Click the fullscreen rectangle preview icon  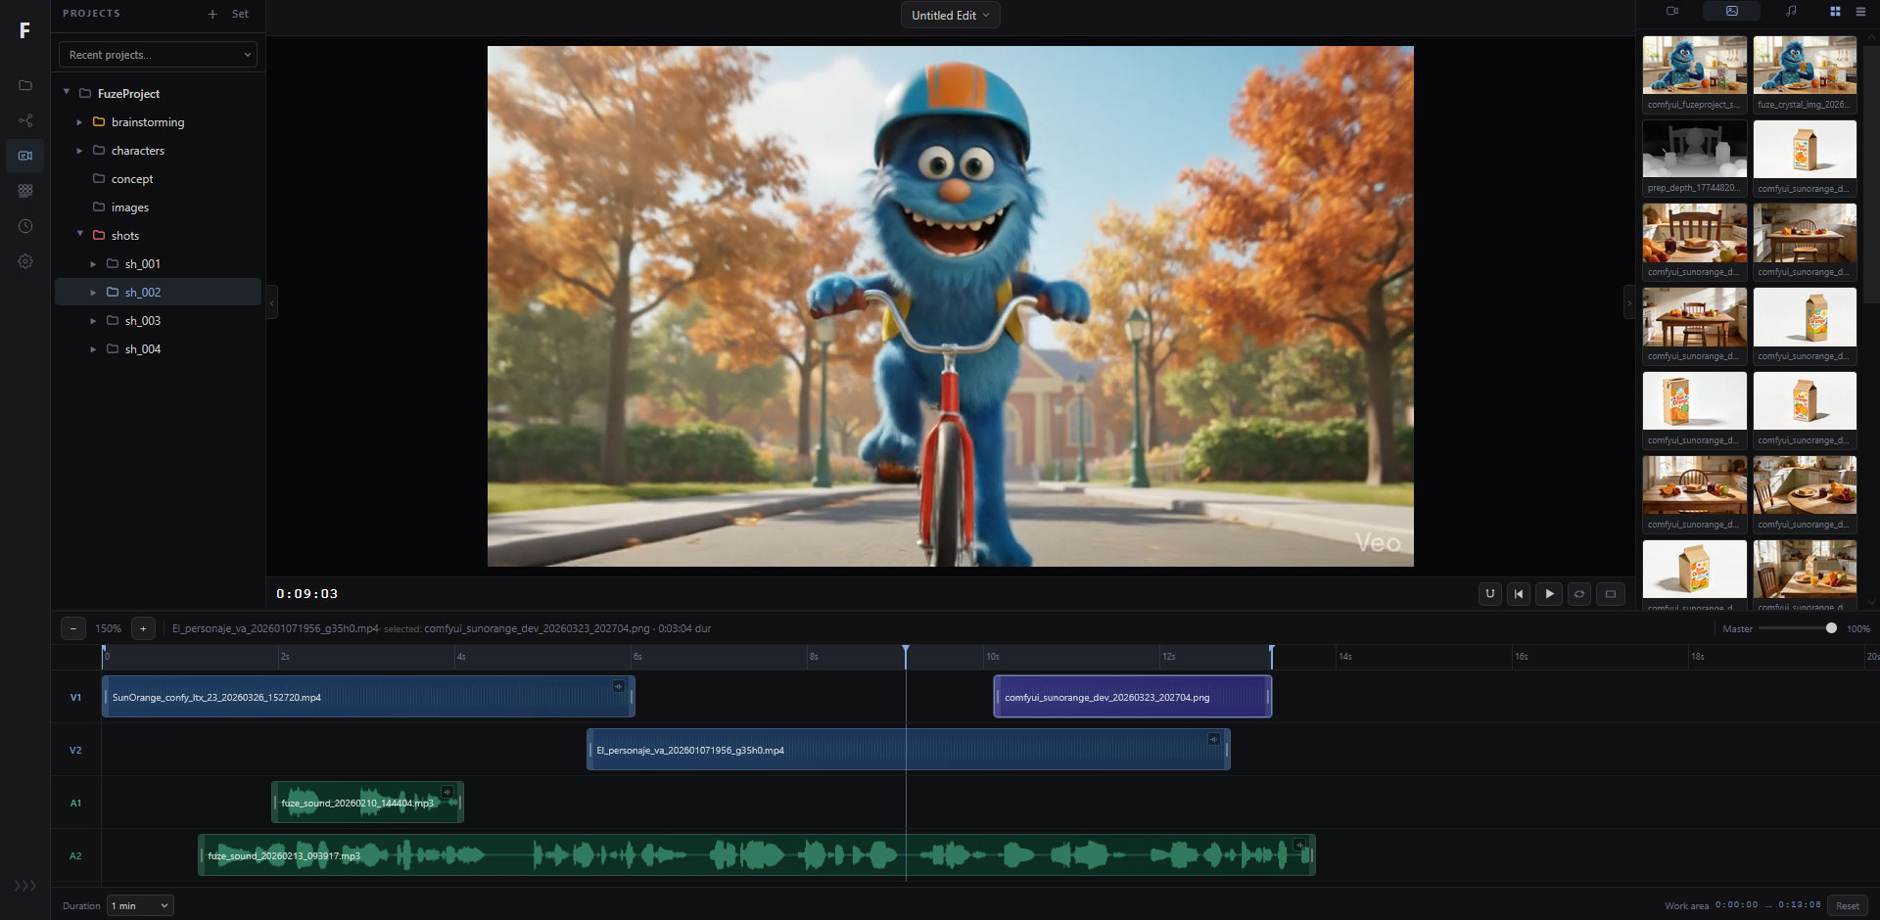1610,593
